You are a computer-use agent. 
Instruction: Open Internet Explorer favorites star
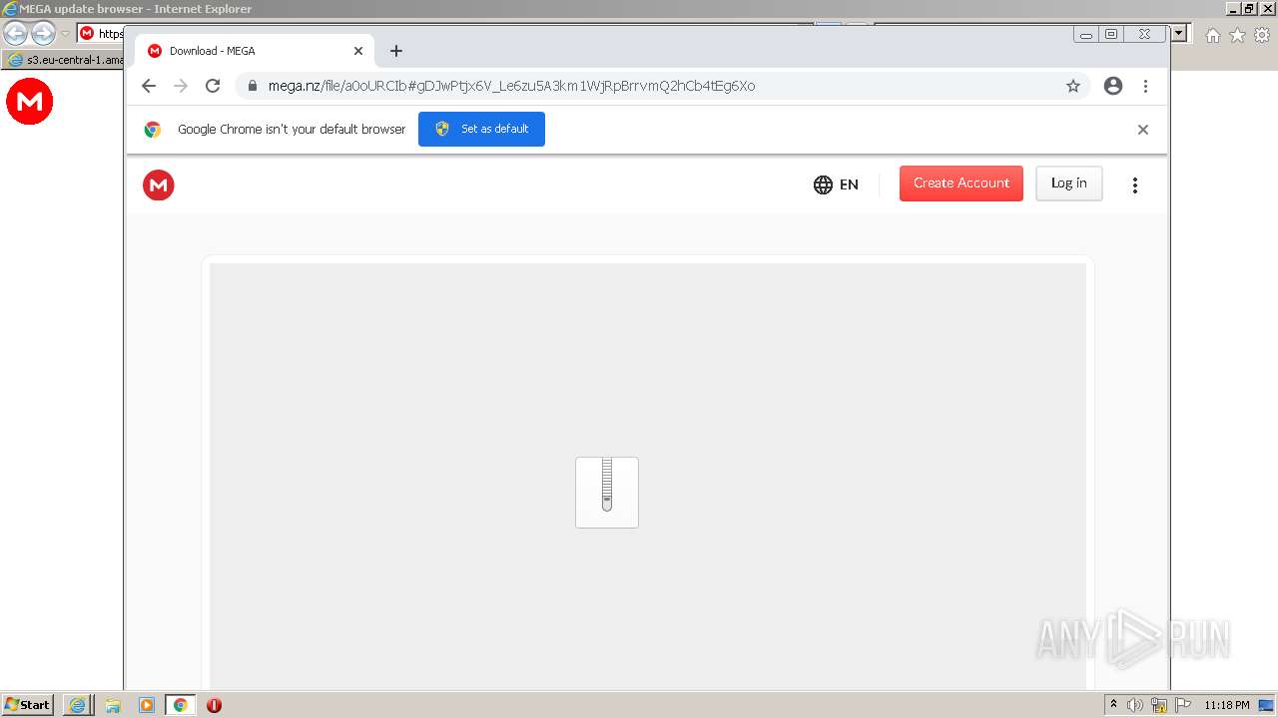(1238, 35)
